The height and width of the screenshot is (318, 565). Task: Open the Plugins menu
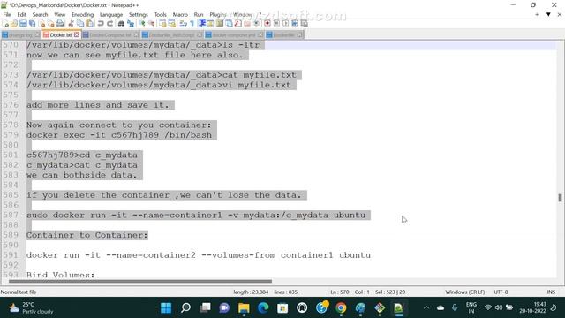click(218, 14)
